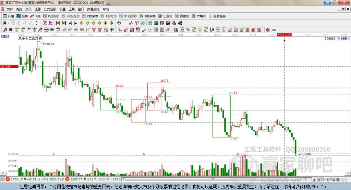Image resolution: width=351 pixels, height=190 pixels.
Task: Open the 江恩轮 Gann wheel
Action: 165,16
